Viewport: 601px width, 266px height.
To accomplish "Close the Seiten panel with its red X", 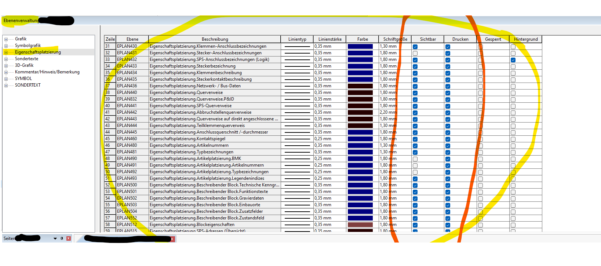I will [69, 238].
